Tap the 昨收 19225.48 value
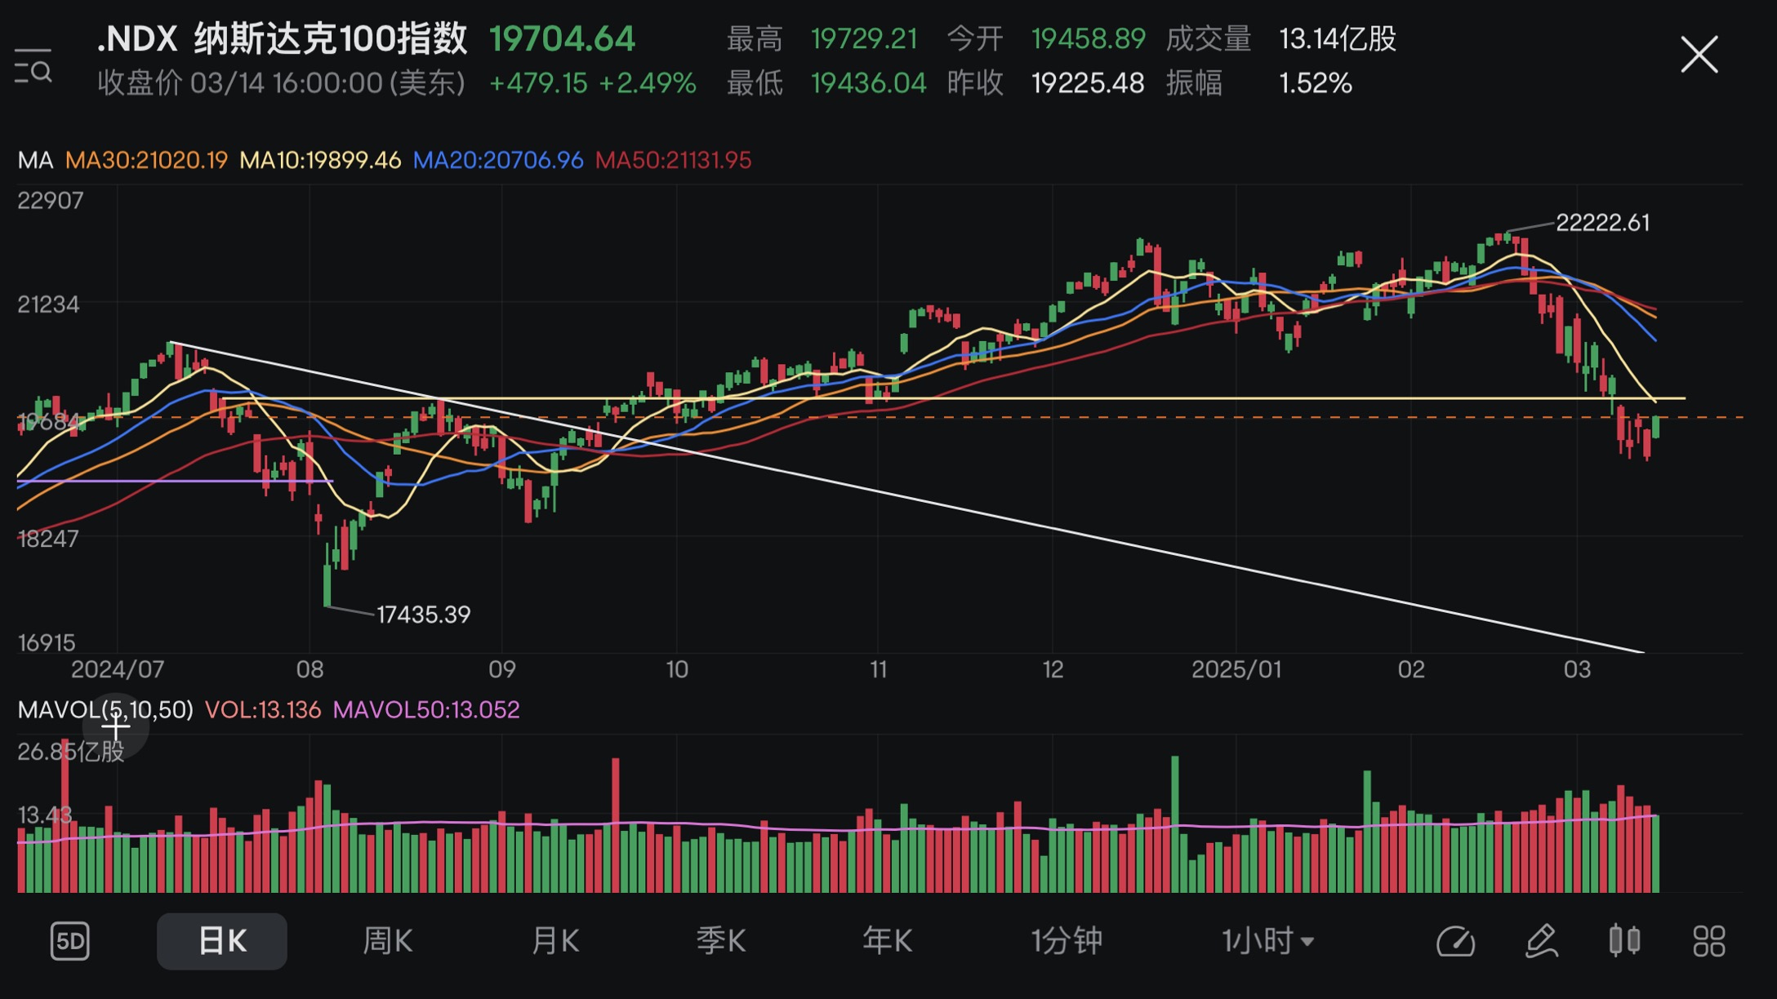The width and height of the screenshot is (1777, 999). (x=1088, y=82)
